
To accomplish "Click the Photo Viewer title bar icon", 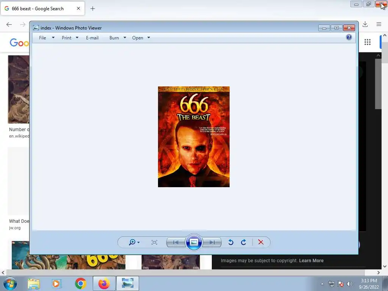I will tap(36, 28).
